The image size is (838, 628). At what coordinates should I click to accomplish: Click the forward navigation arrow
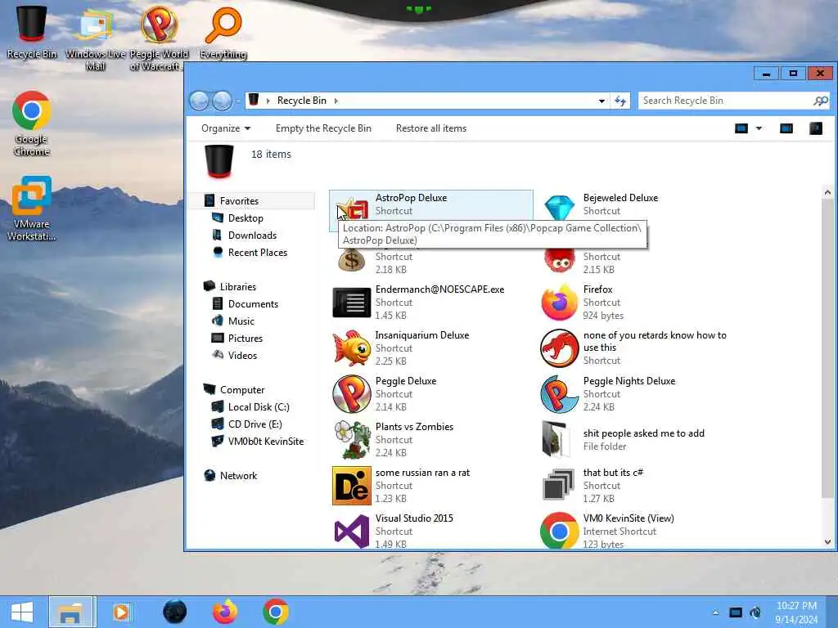(x=223, y=101)
